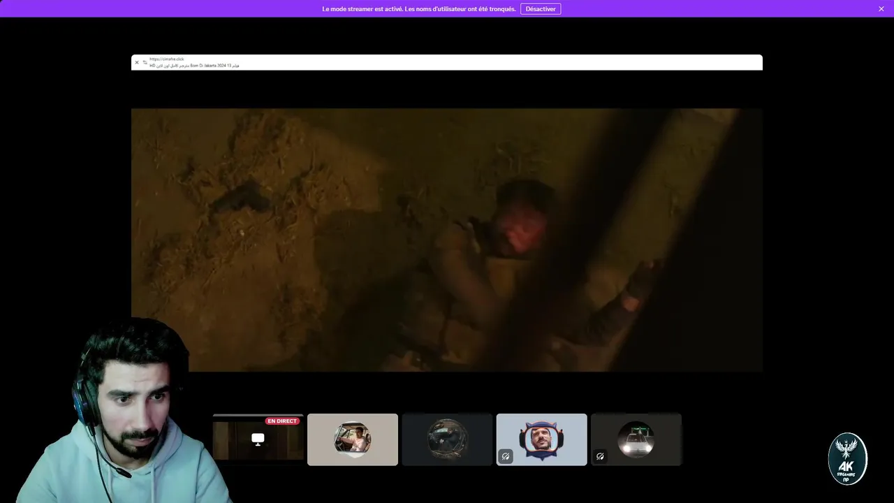Screen dimensions: 894x503
Task: Click the EN DIRECT live badge
Action: click(x=282, y=421)
